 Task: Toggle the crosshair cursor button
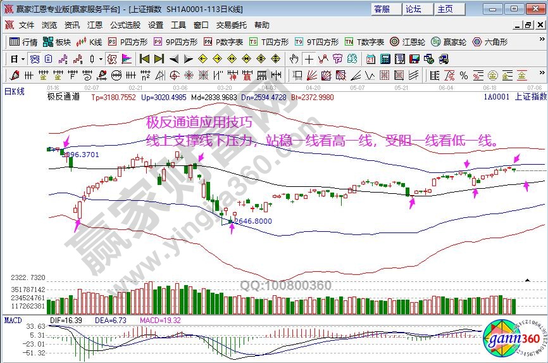309,59
